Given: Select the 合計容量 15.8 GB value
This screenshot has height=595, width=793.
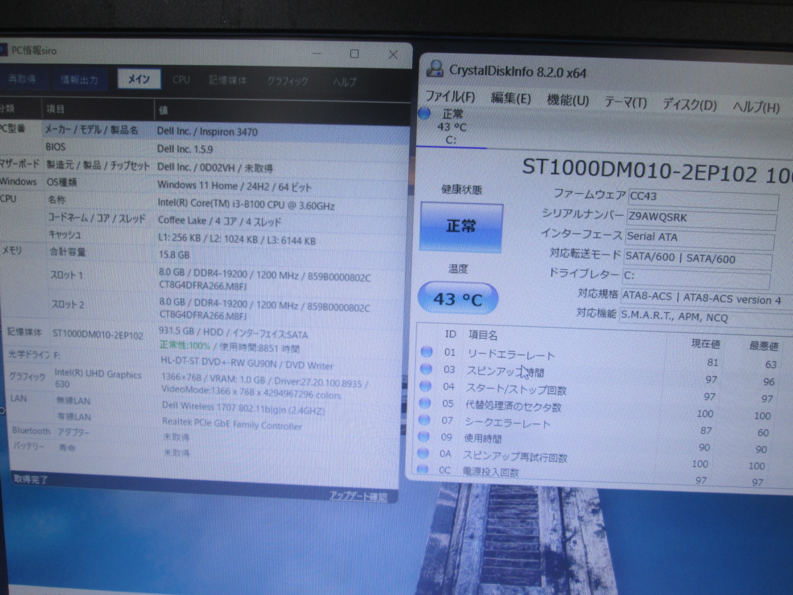Looking at the screenshot, I should (x=174, y=255).
